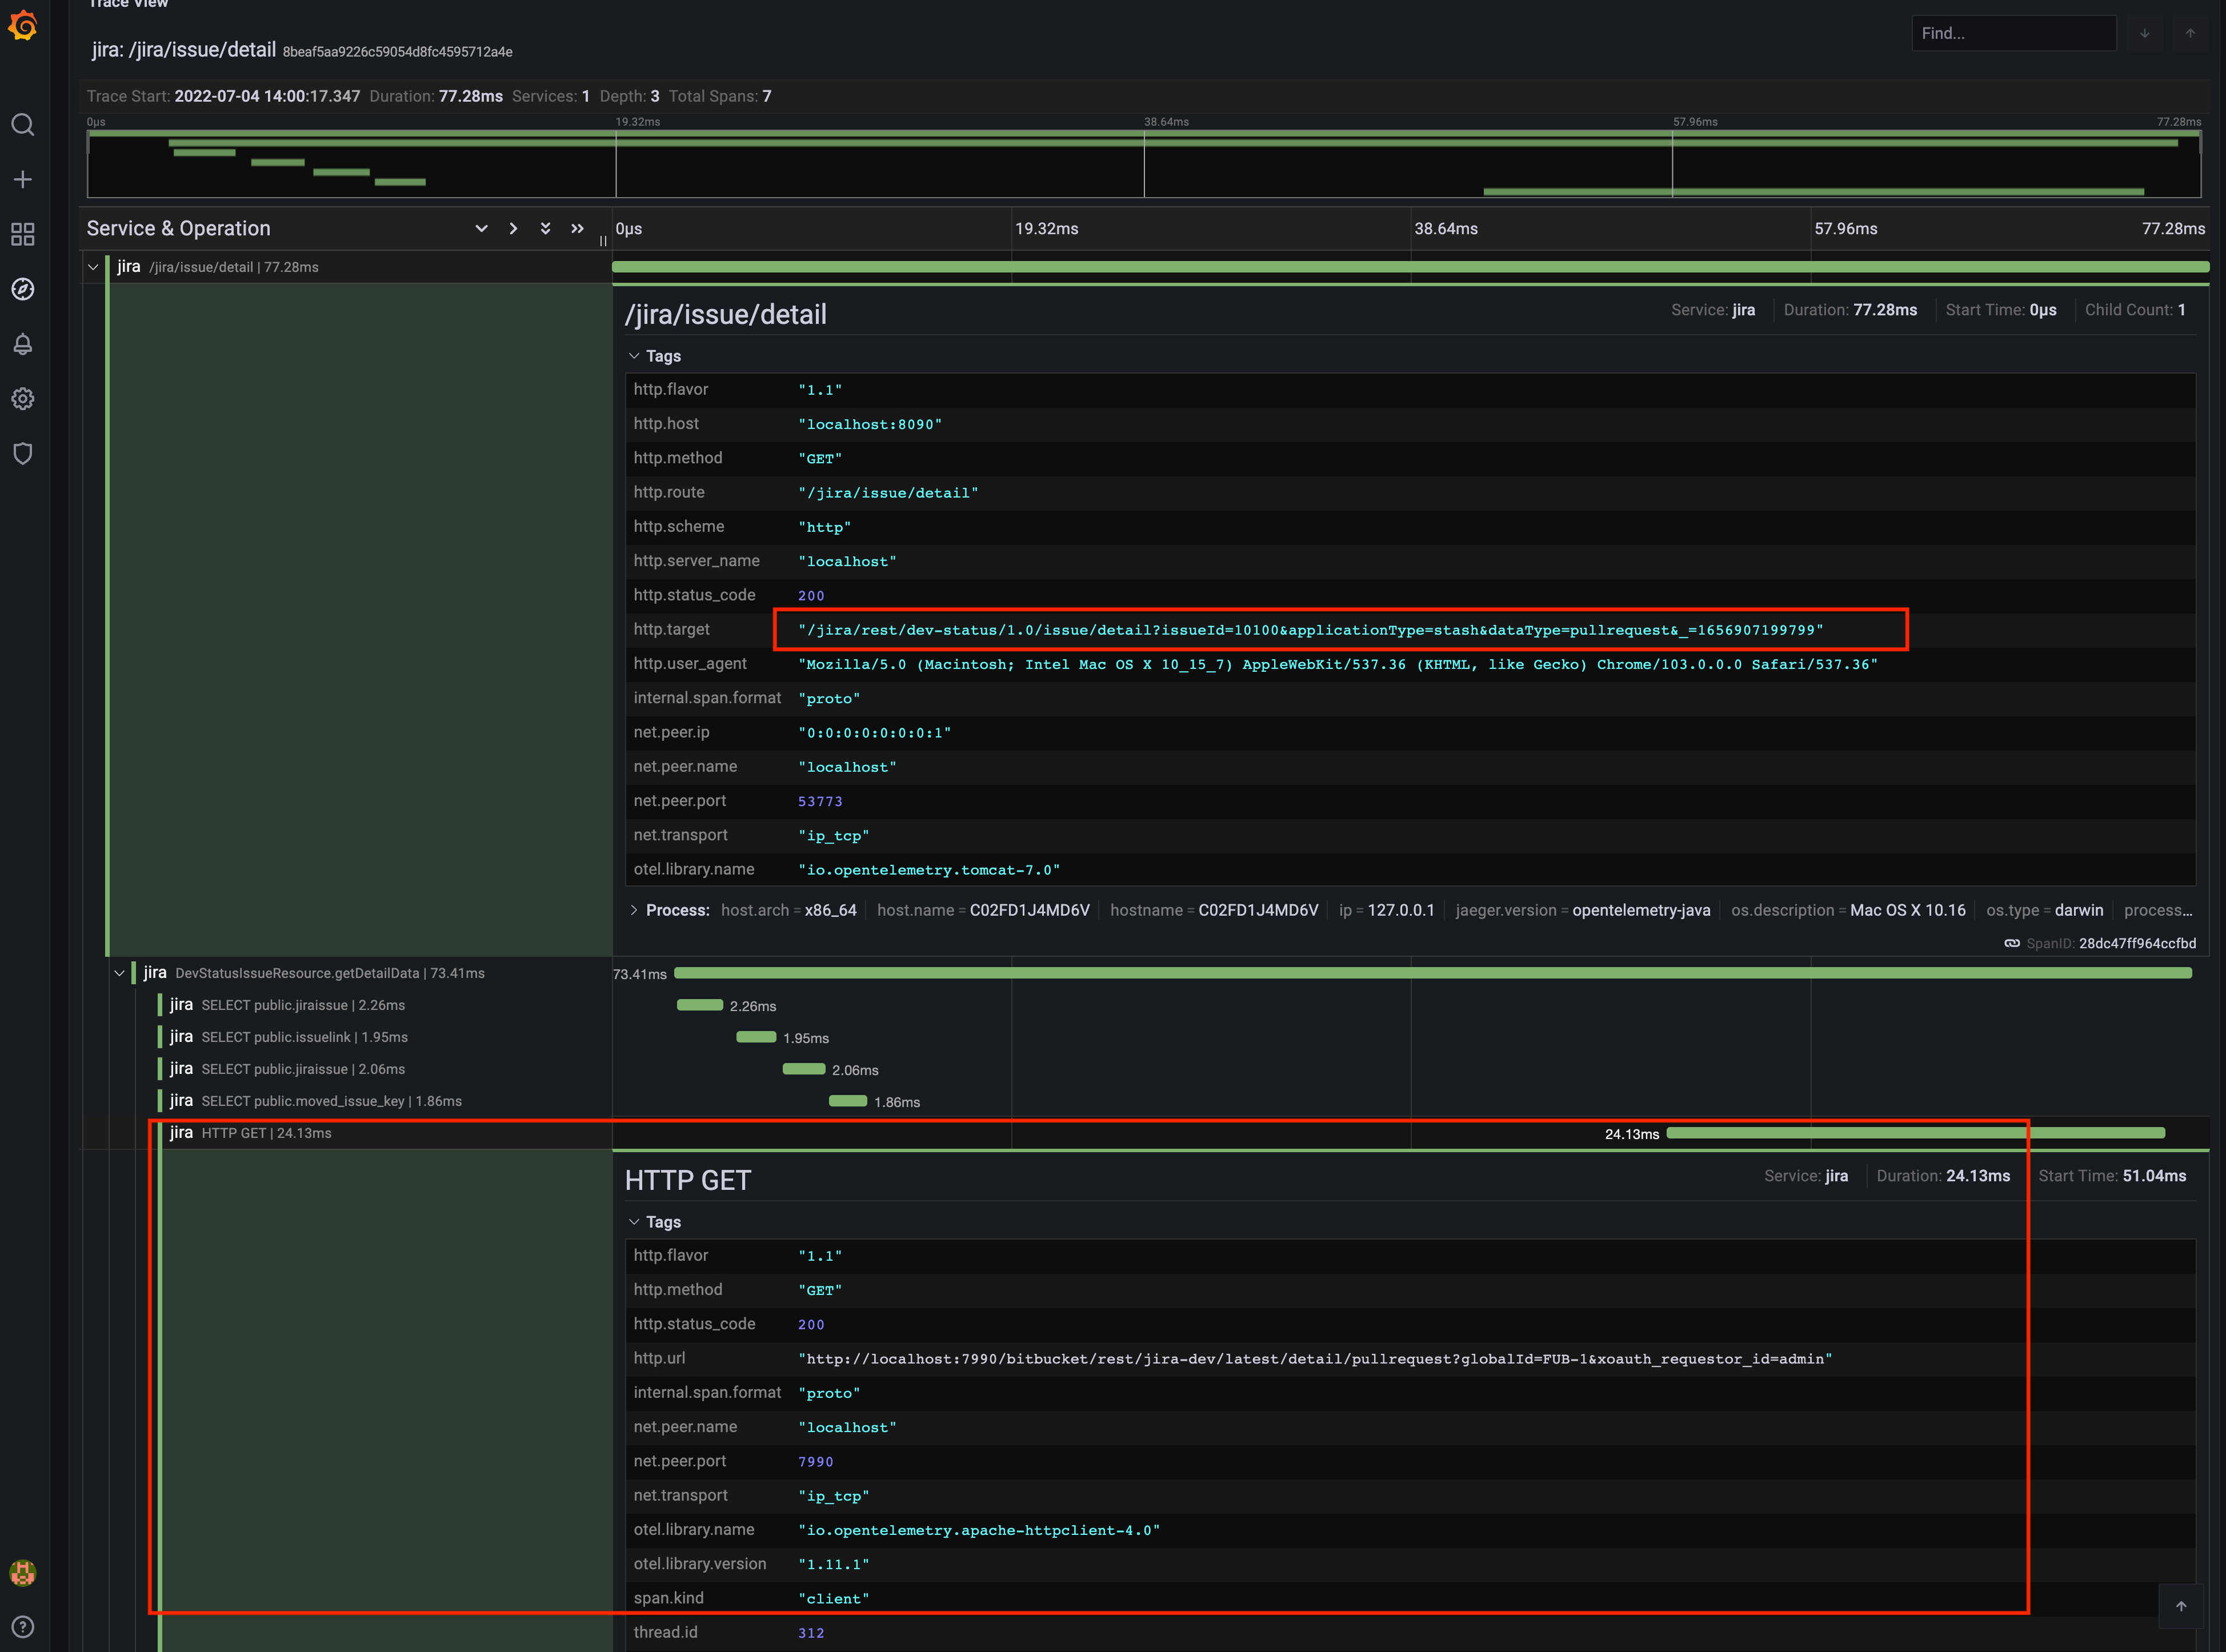This screenshot has width=2226, height=1652.
Task: Select SELECT public.issuelink span row
Action: pyautogui.click(x=304, y=1037)
